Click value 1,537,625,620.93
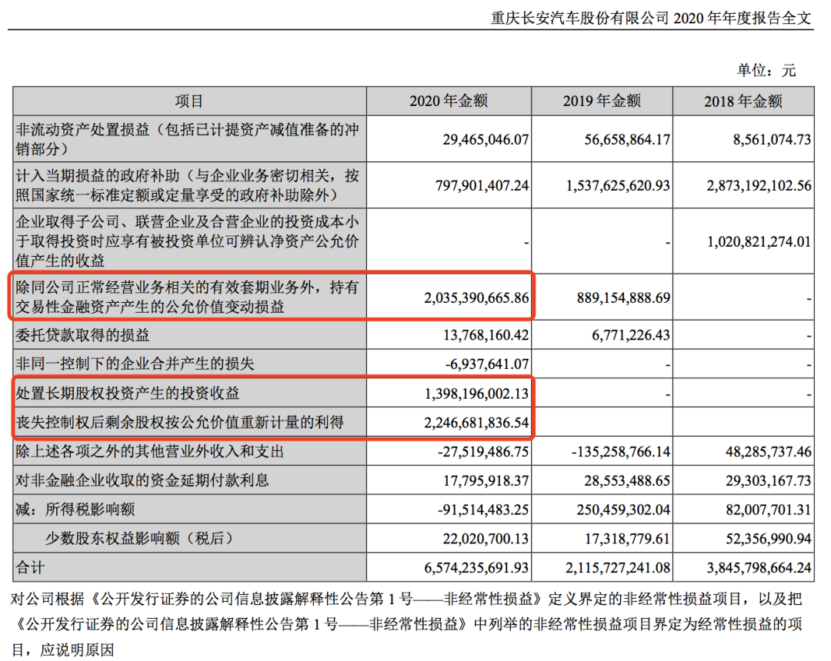Image resolution: width=831 pixels, height=661 pixels. pos(618,186)
